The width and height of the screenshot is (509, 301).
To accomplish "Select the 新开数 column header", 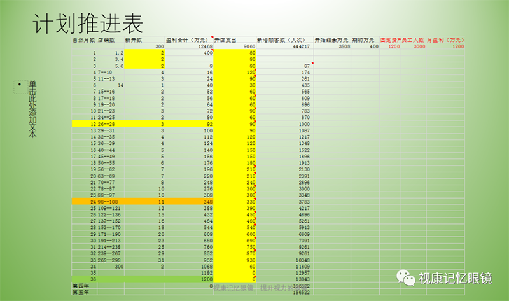I will (133, 39).
